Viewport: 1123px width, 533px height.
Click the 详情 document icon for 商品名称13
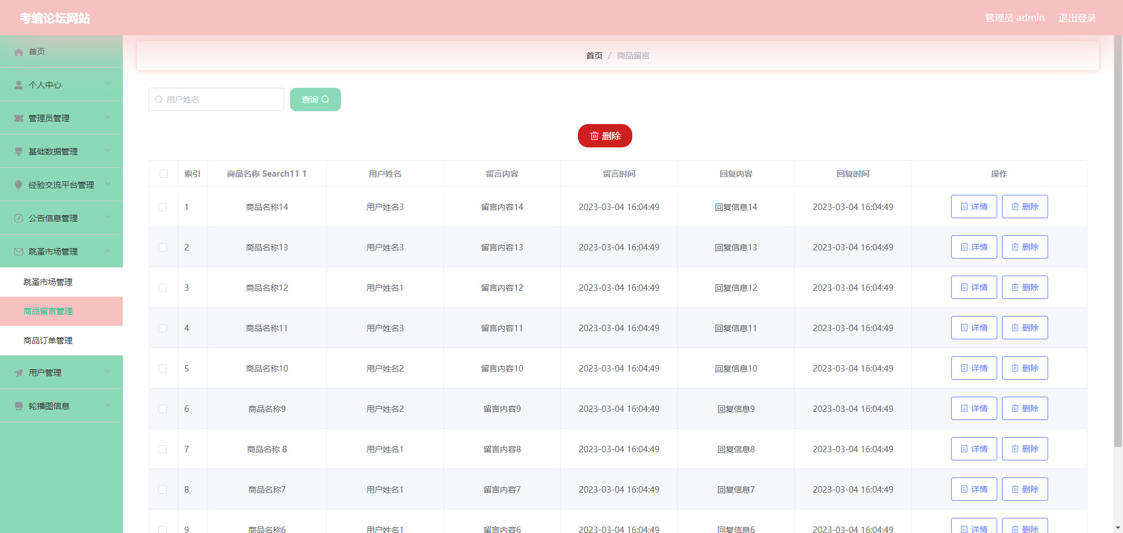pos(964,247)
